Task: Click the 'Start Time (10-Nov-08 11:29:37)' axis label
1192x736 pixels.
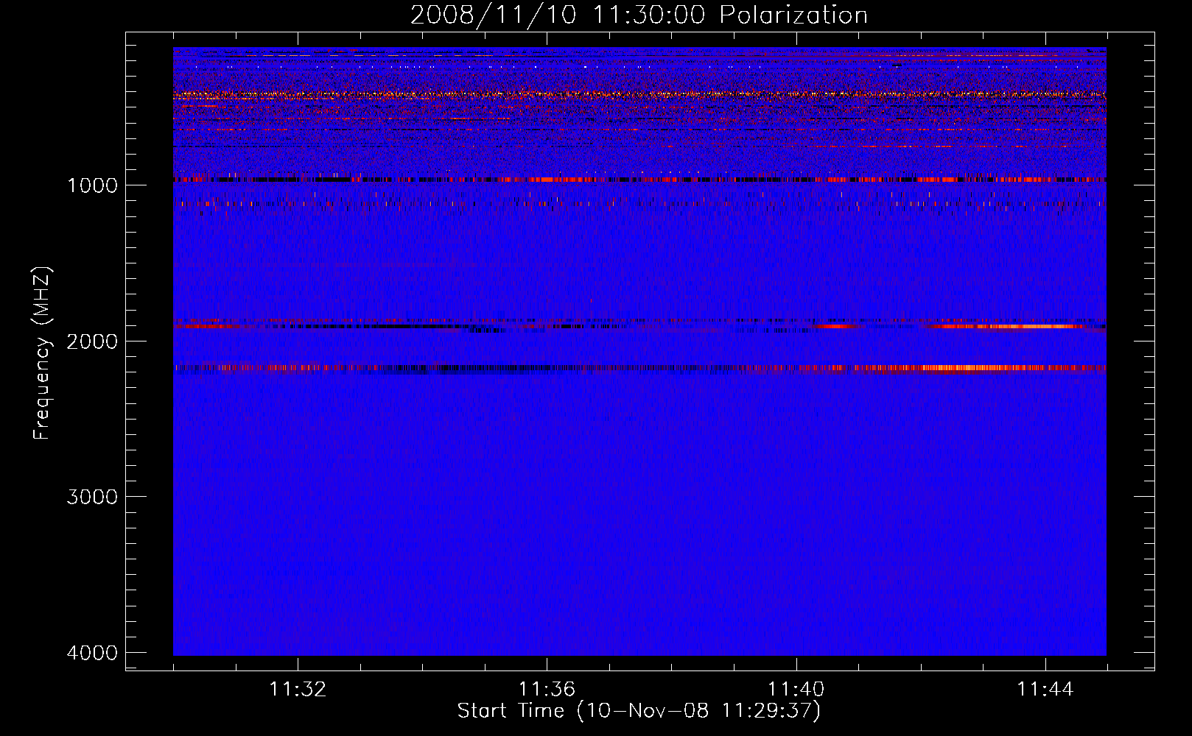Action: (639, 711)
